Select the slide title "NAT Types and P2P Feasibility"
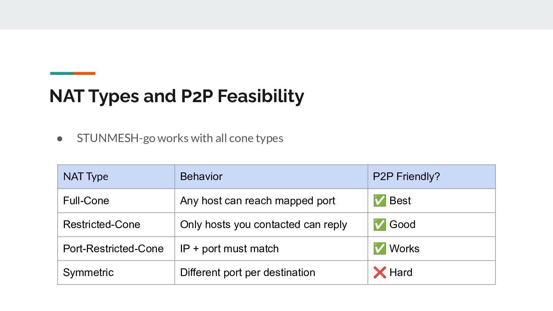 pyautogui.click(x=177, y=96)
